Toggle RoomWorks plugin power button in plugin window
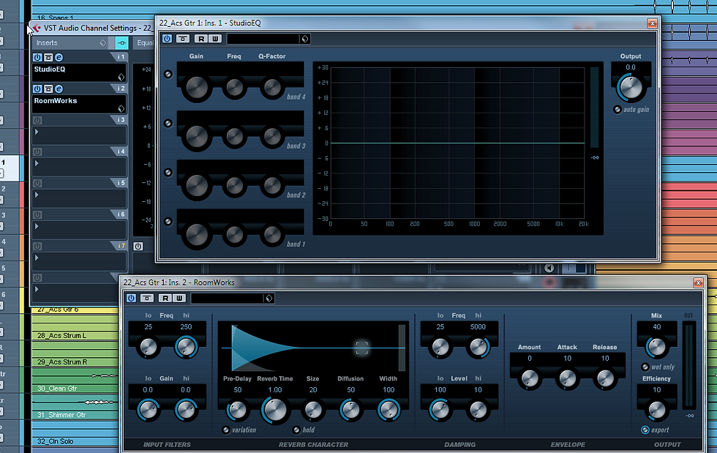 131,299
